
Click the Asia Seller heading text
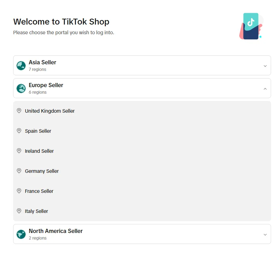pyautogui.click(x=43, y=63)
